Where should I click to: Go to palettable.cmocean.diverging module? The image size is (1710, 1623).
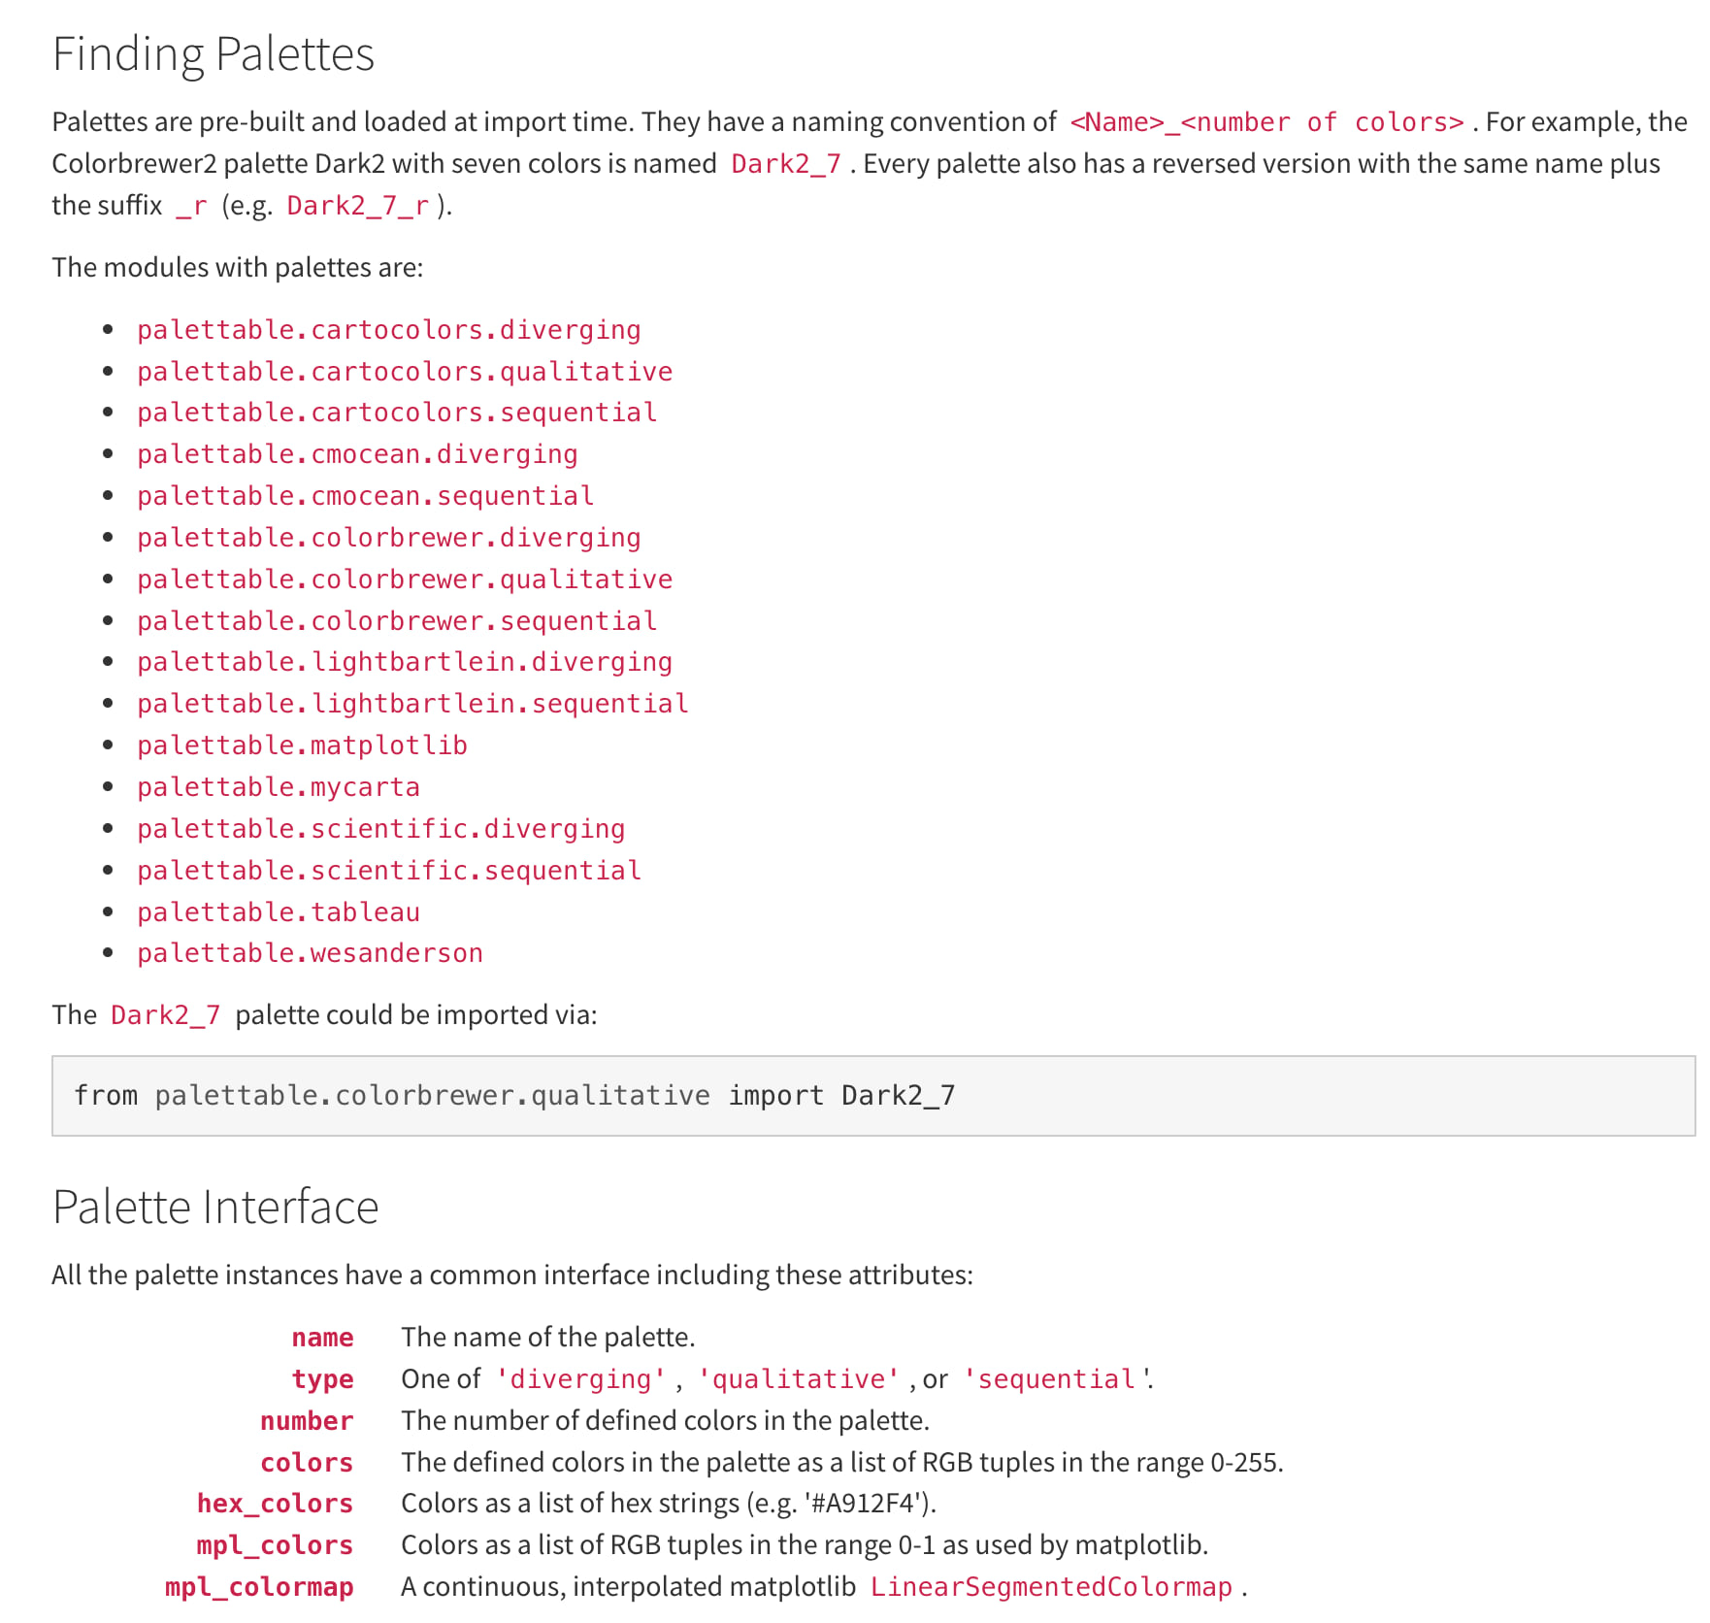(356, 454)
